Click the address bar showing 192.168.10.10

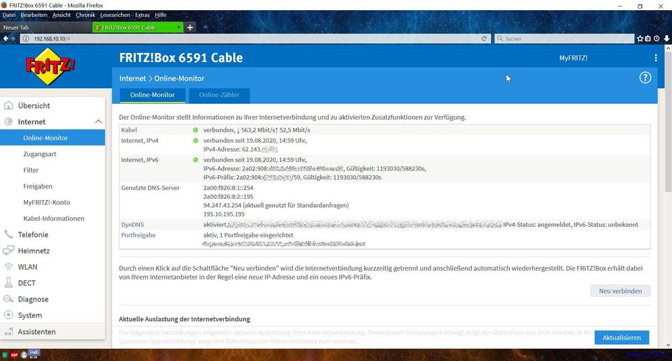(256, 38)
